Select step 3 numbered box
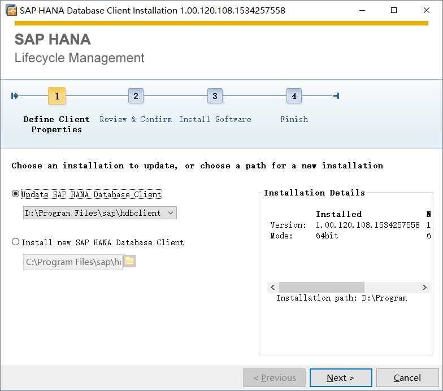The height and width of the screenshot is (391, 443). (215, 96)
